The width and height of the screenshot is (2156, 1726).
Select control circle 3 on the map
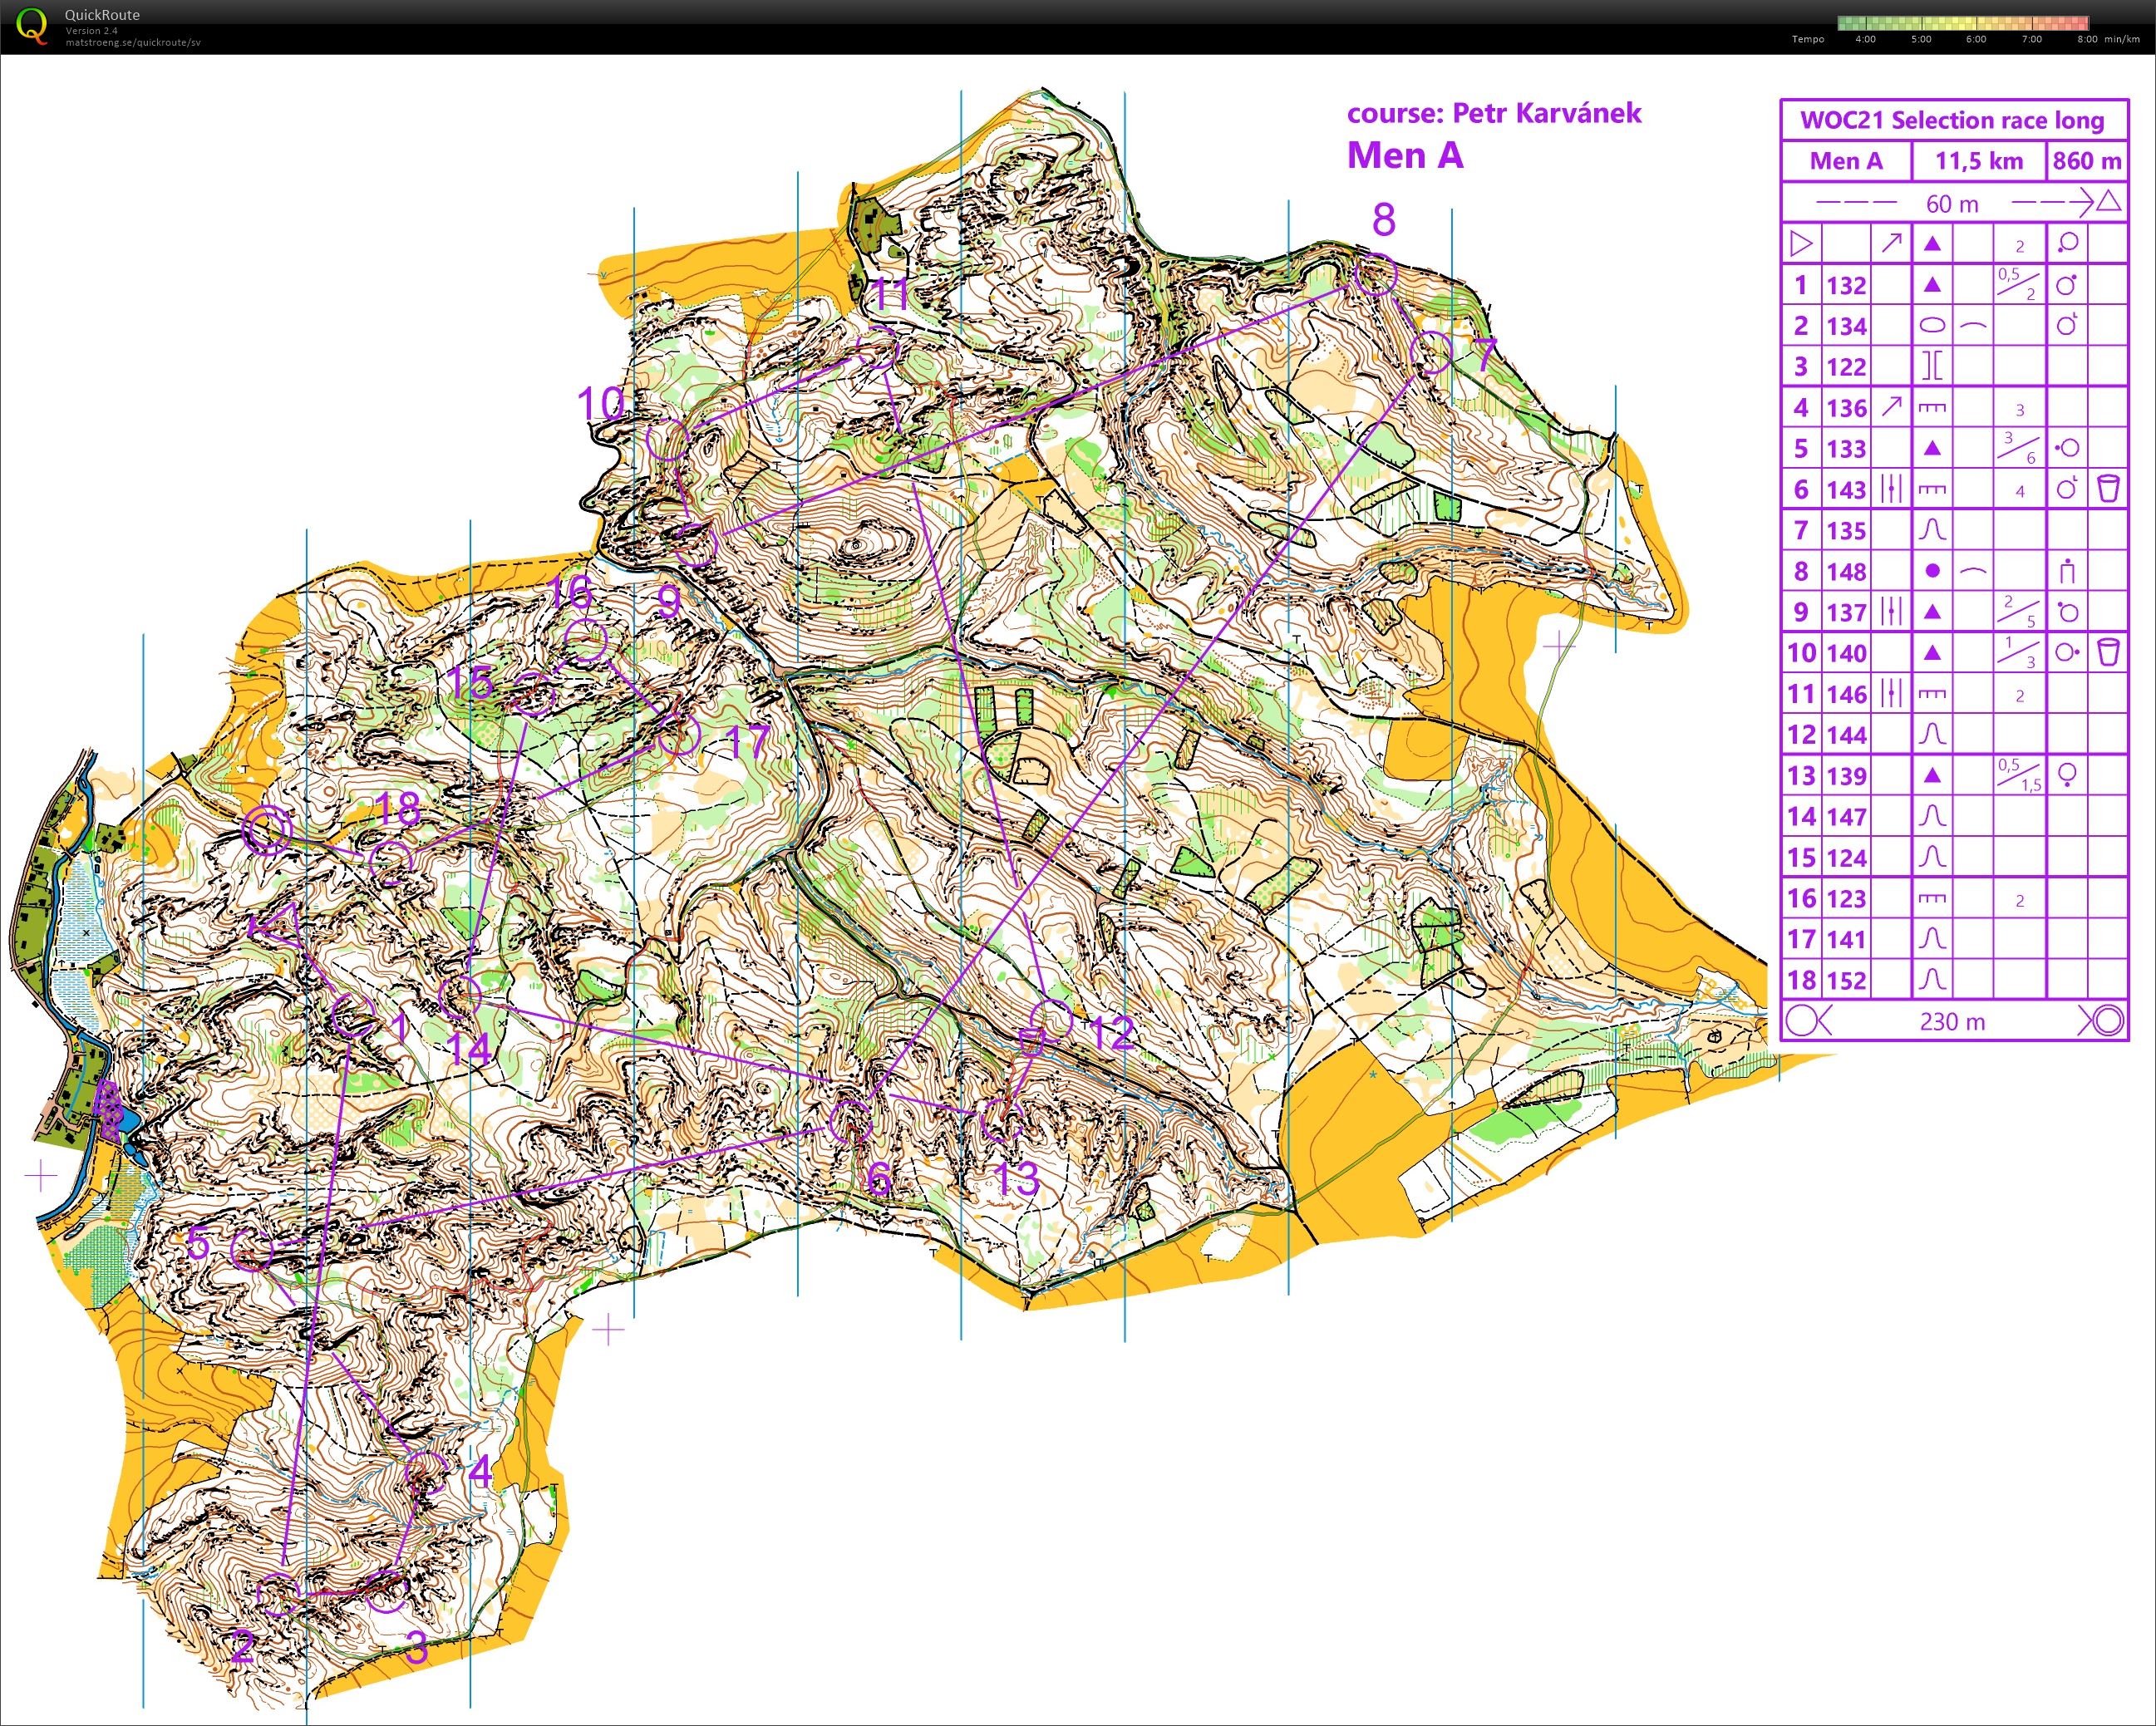386,1592
